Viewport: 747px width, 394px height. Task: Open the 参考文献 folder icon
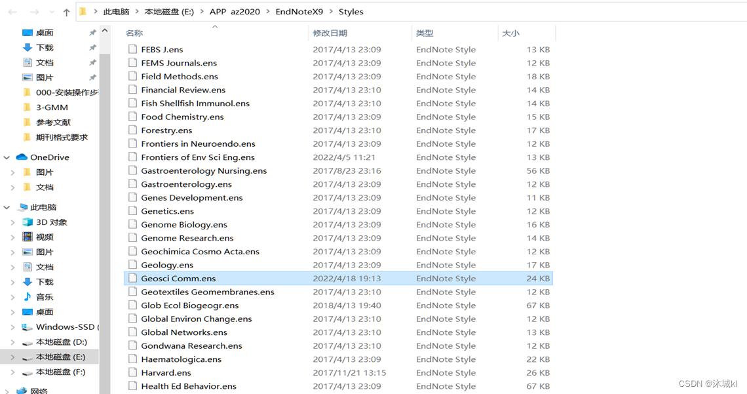[x=28, y=123]
